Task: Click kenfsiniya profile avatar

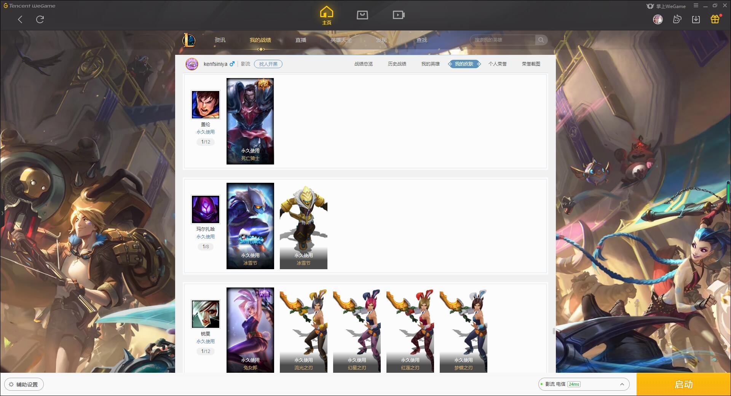Action: 192,64
